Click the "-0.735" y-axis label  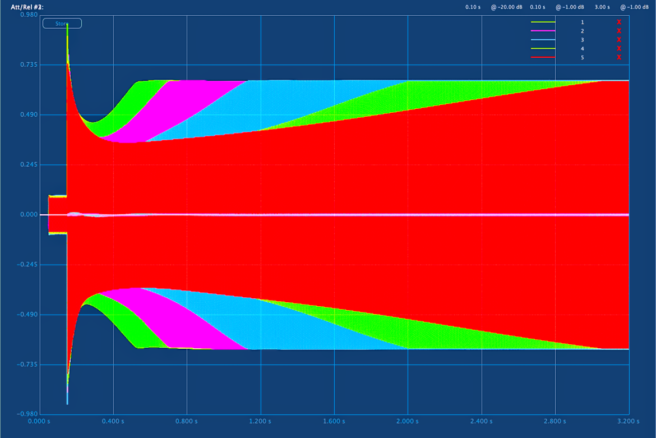pyautogui.click(x=27, y=365)
